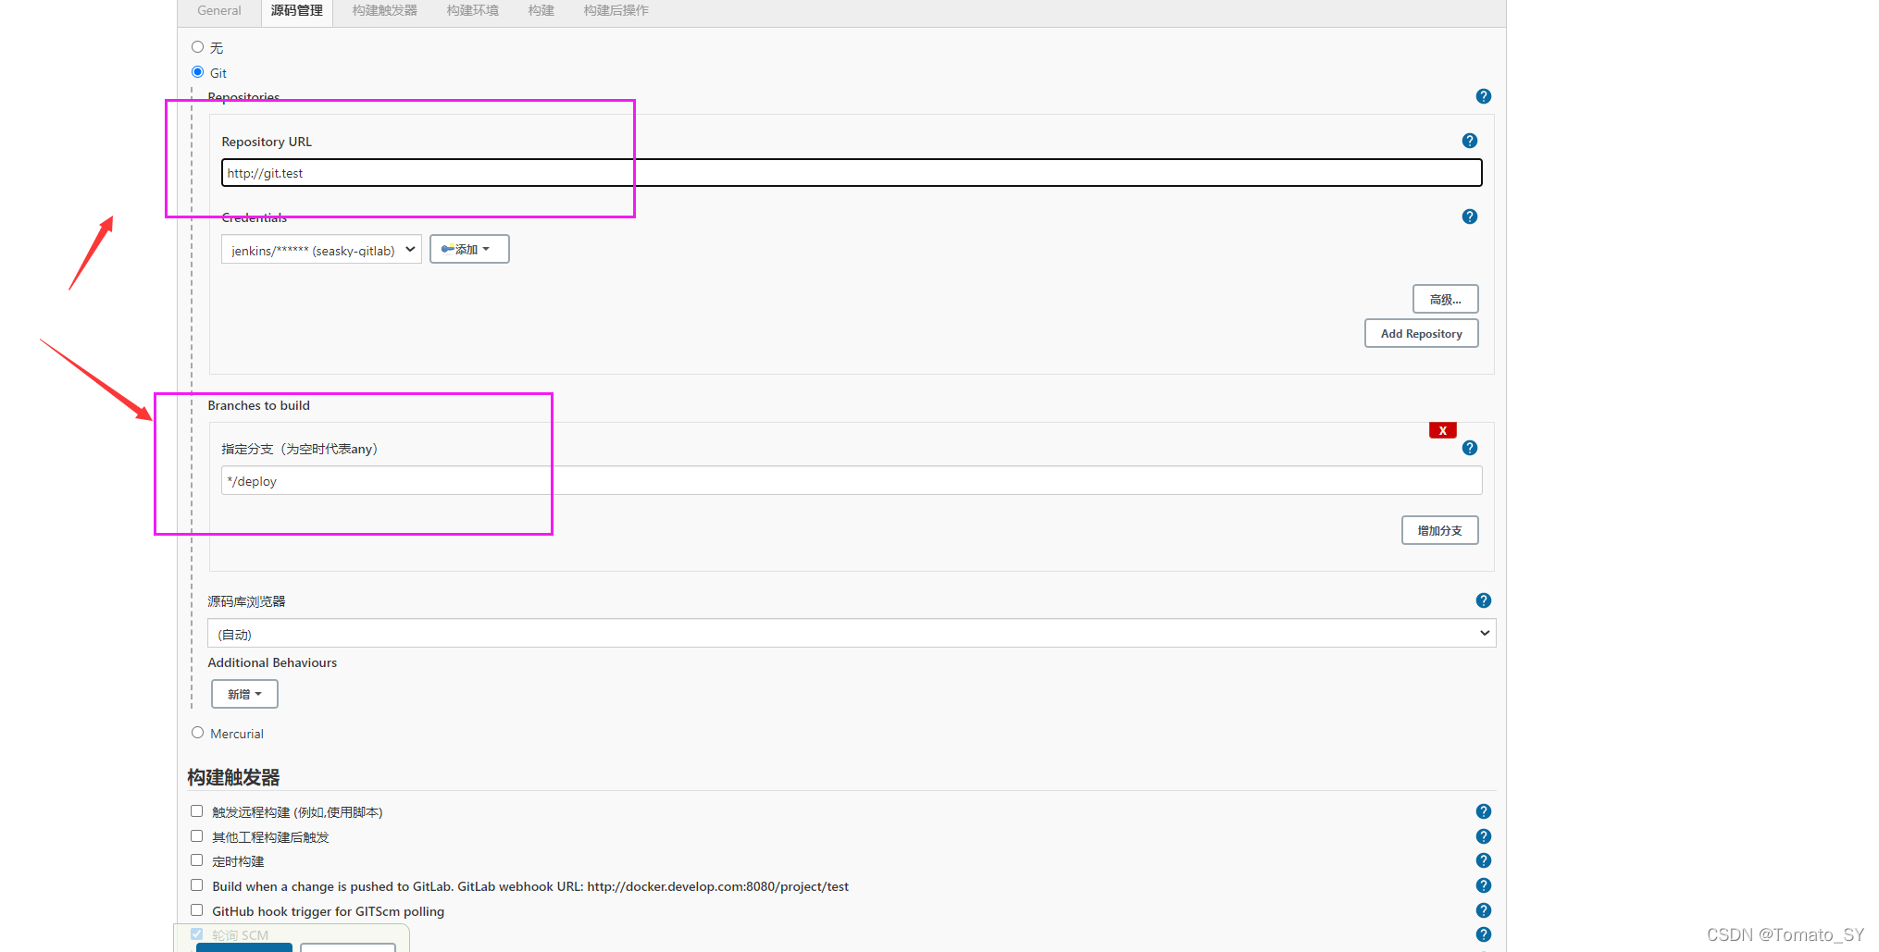
Task: Open help icon for 源码库浏览器
Action: click(x=1483, y=600)
